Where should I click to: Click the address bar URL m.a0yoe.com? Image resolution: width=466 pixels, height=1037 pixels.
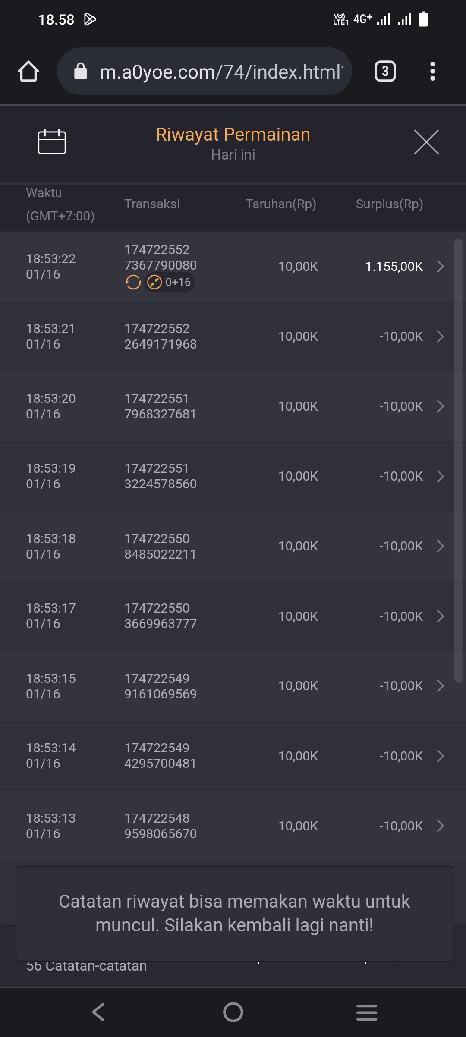pyautogui.click(x=220, y=72)
